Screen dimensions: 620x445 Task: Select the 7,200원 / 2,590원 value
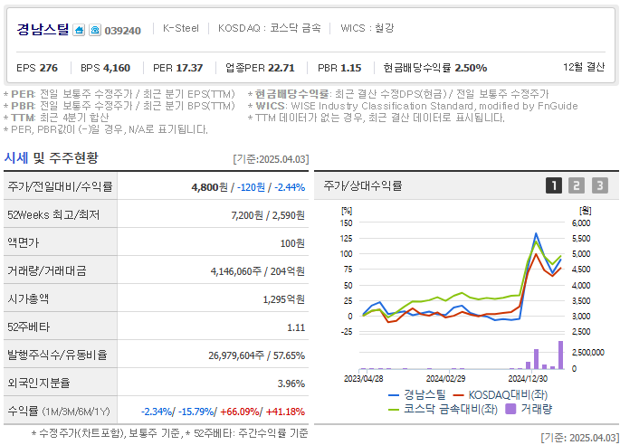[268, 215]
